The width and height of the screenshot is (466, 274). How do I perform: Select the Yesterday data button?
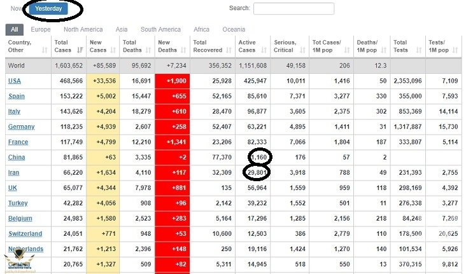pos(48,9)
